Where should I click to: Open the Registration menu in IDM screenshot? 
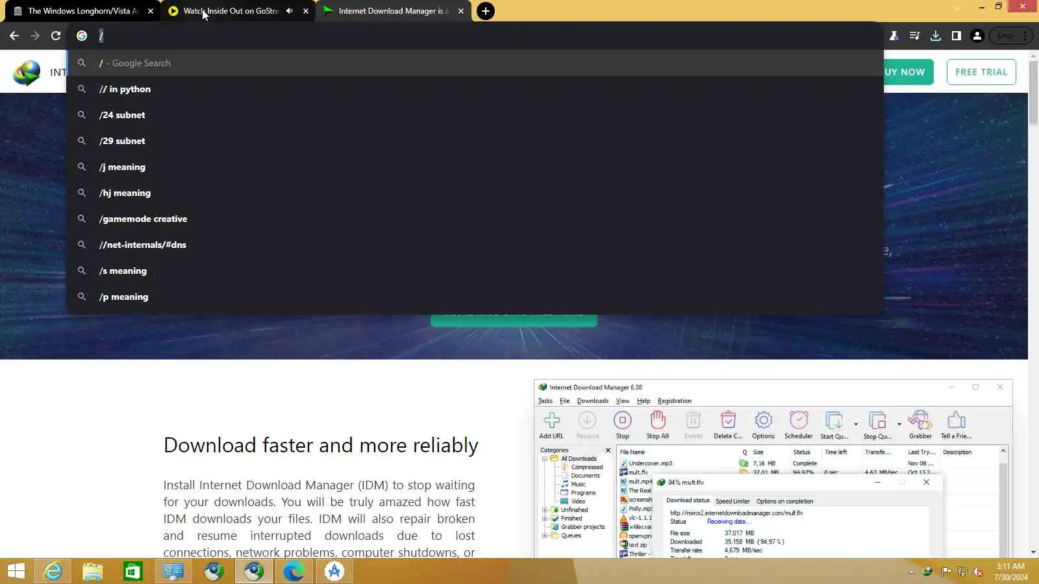coord(674,401)
